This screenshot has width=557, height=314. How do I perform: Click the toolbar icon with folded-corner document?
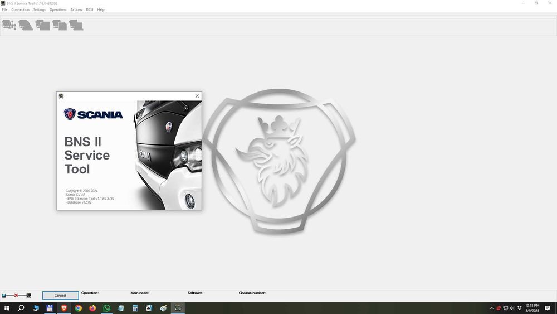[60, 25]
